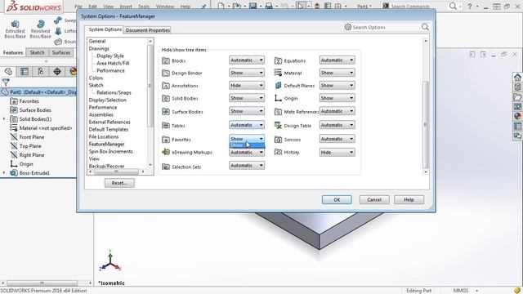Open Design Library task pane icon
This screenshot has width=523, height=294.
pos(517,87)
